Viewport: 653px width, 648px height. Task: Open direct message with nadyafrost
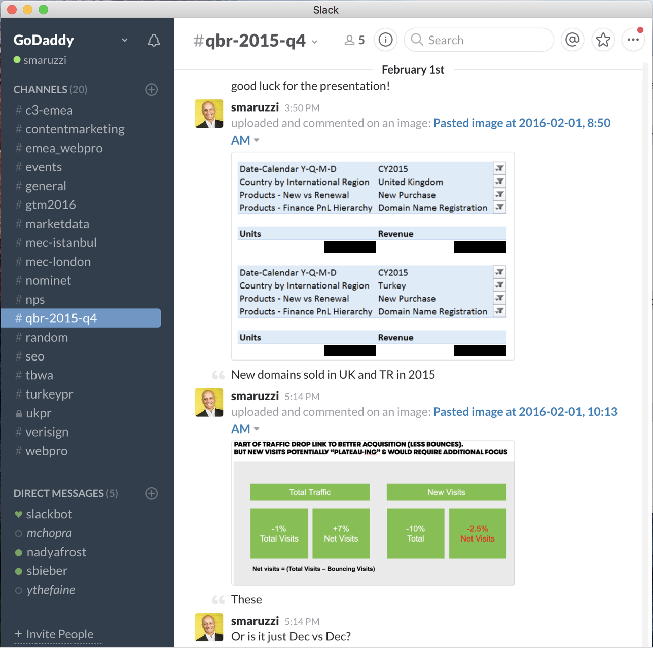point(56,552)
